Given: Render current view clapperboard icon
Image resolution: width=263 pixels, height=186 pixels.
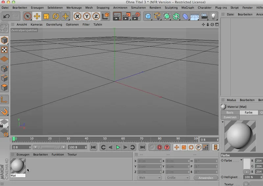Looking at the screenshot, I should pyautogui.click(x=117, y=16).
